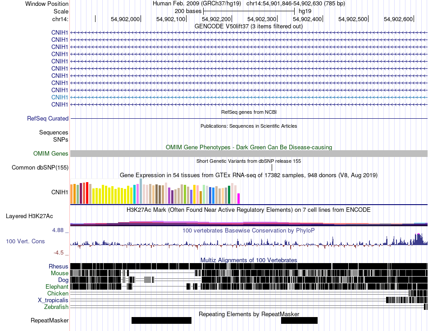
Task: Click the light-blue CNIH1 transcript label
Action: [x=59, y=97]
